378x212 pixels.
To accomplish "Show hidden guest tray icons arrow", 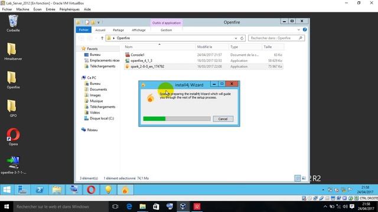I will pos(323,190).
